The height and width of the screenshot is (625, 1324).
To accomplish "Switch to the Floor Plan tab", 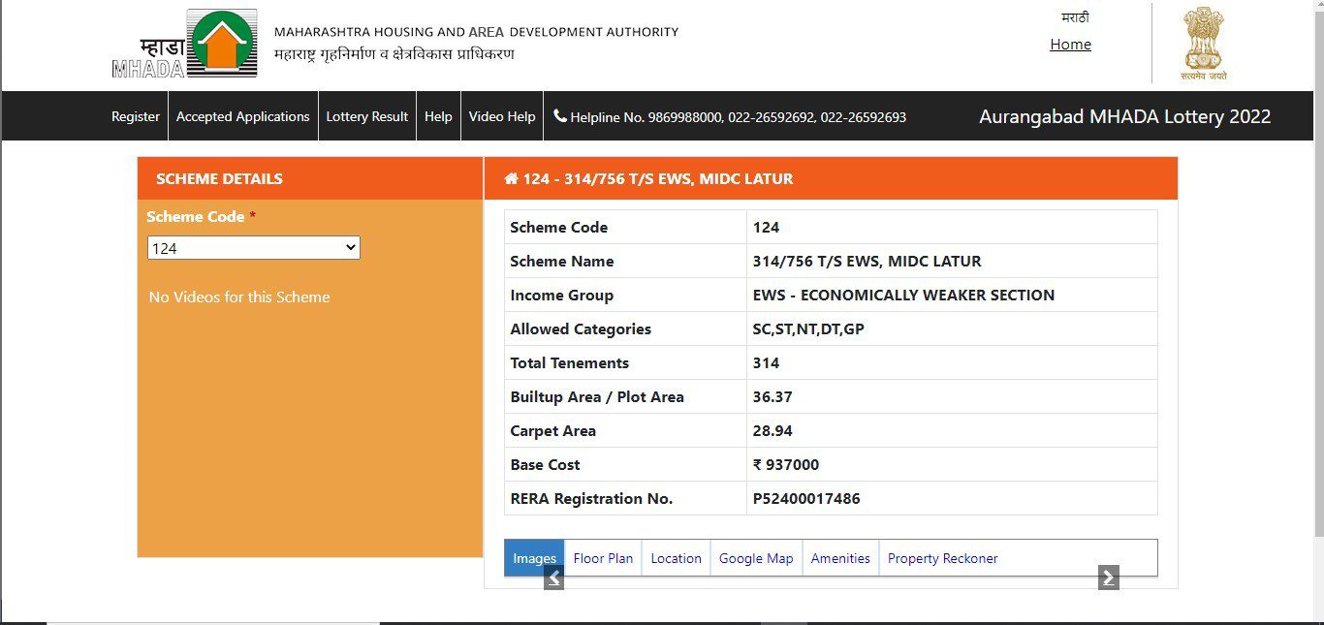I will [x=603, y=558].
